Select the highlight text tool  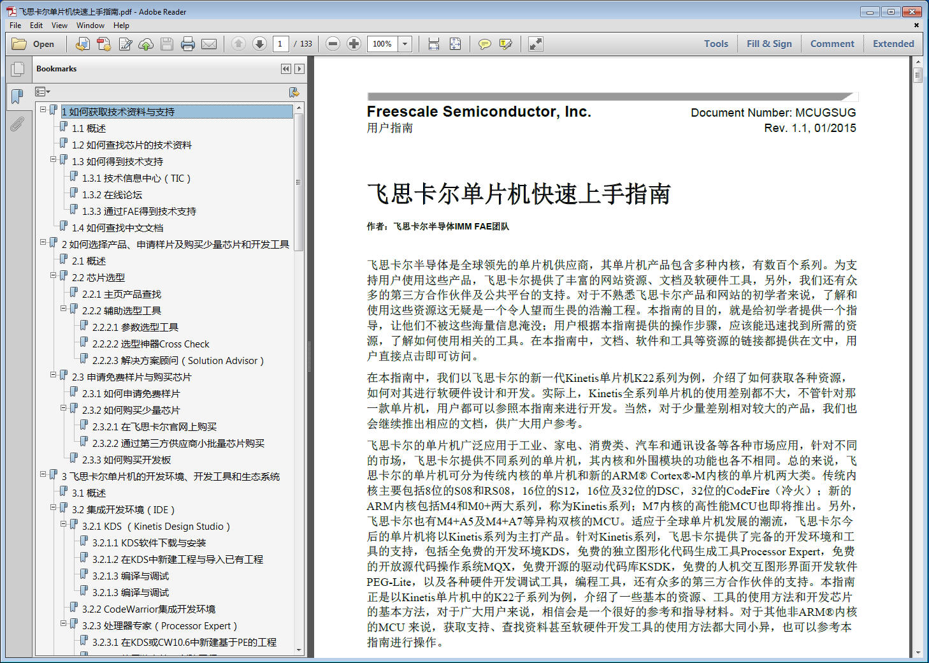click(x=506, y=44)
